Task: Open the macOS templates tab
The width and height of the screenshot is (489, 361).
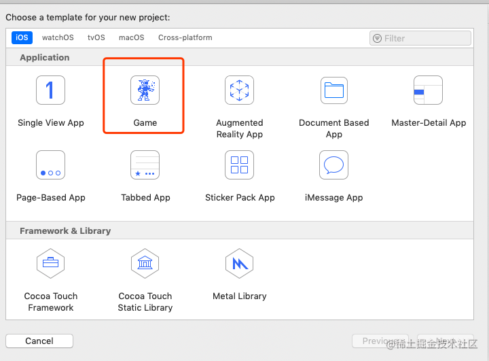Action: (x=132, y=37)
